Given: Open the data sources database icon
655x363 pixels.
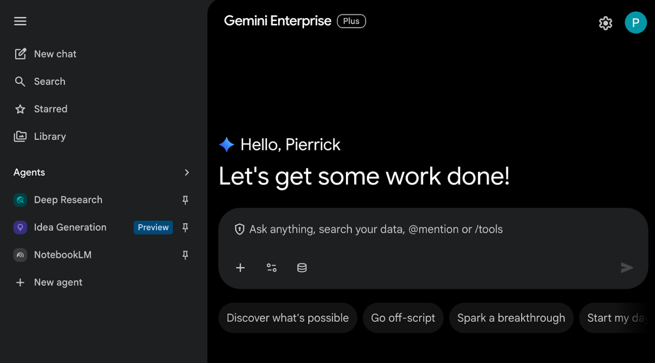Looking at the screenshot, I should point(302,268).
